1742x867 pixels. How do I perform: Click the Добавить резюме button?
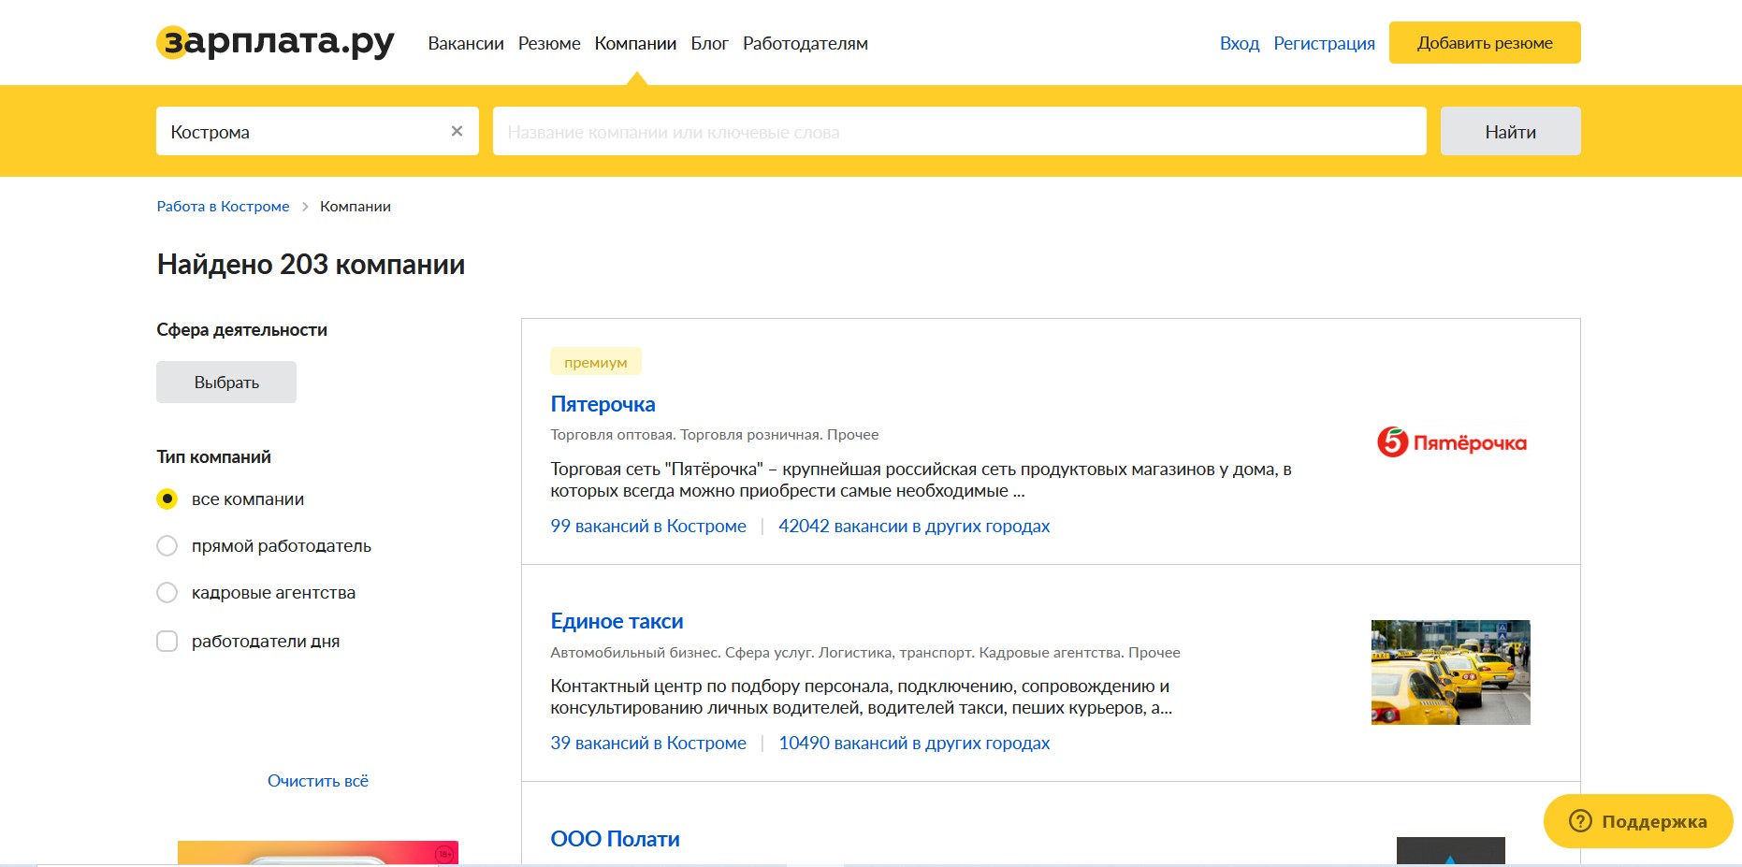click(x=1484, y=43)
